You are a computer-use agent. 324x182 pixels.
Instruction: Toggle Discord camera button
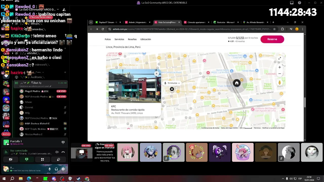click(11, 160)
